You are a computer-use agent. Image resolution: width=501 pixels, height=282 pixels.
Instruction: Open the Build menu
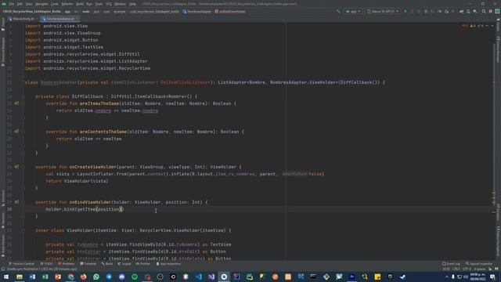coord(80,4)
